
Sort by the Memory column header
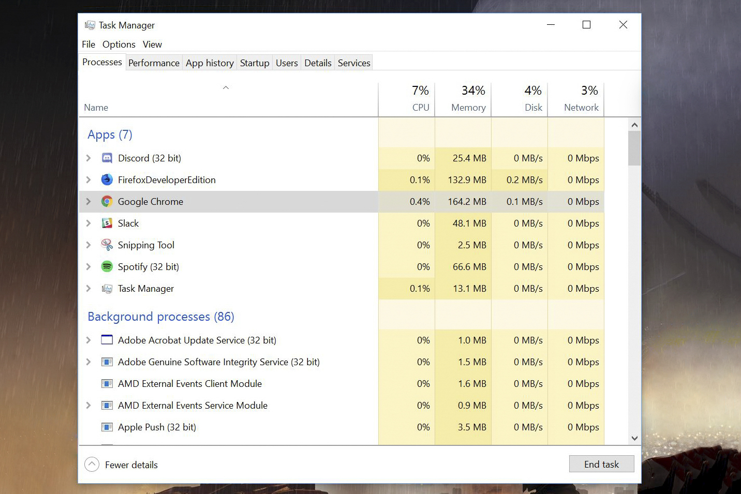[463, 99]
